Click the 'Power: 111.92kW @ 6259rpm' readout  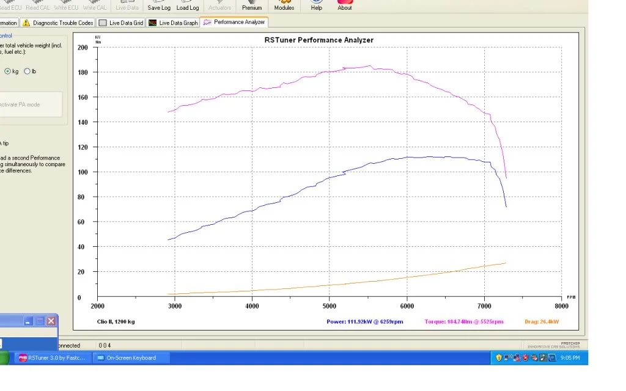tap(365, 321)
